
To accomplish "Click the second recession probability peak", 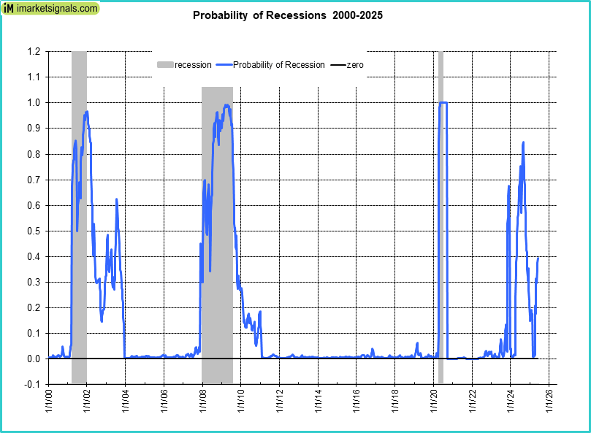I will pyautogui.click(x=226, y=105).
